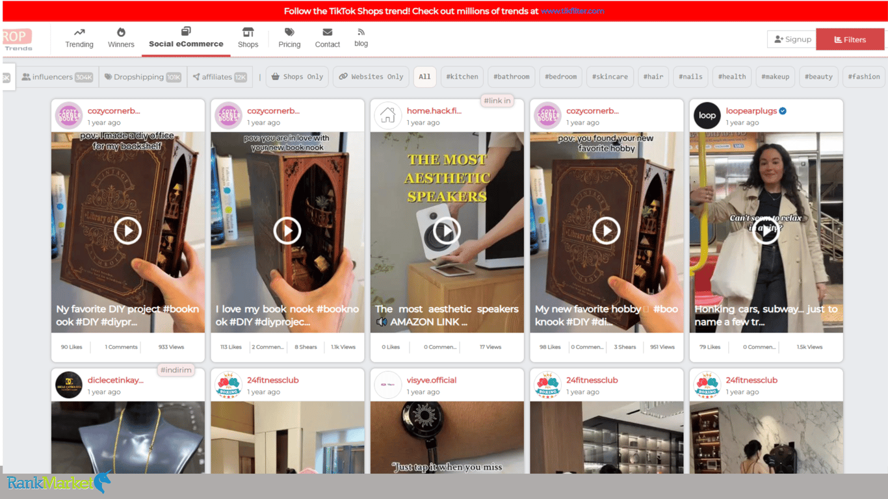Click the '113 Likes' count
Image resolution: width=888 pixels, height=499 pixels.
click(231, 347)
